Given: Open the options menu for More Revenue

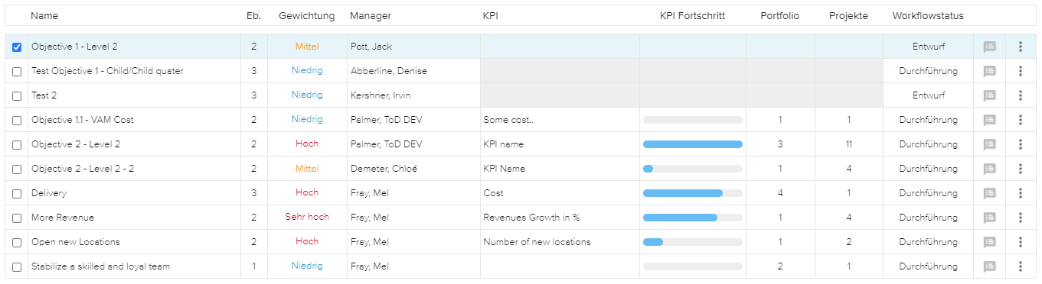Looking at the screenshot, I should click(1020, 218).
